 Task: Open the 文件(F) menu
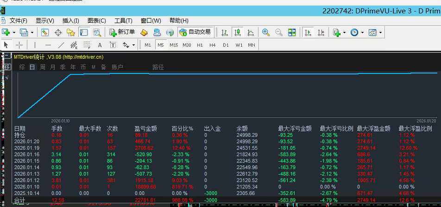(x=19, y=21)
